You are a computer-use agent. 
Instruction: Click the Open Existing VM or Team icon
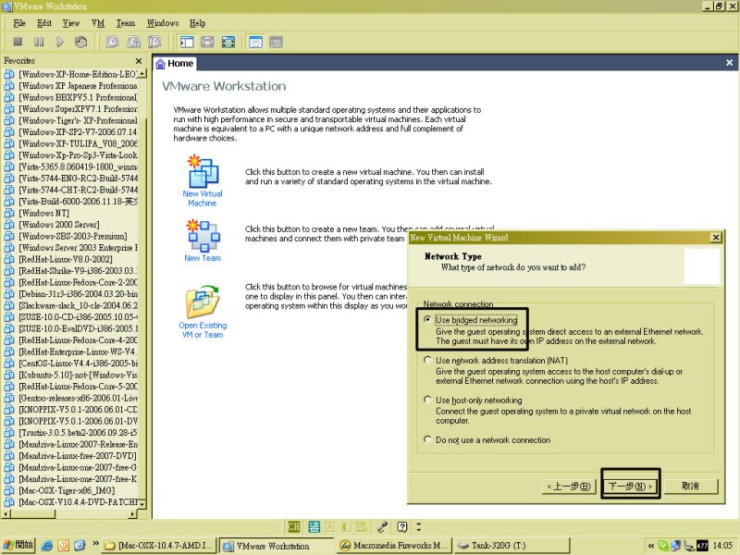(x=203, y=302)
